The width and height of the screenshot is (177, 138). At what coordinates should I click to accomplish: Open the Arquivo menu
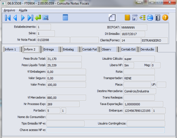(x=9, y=10)
